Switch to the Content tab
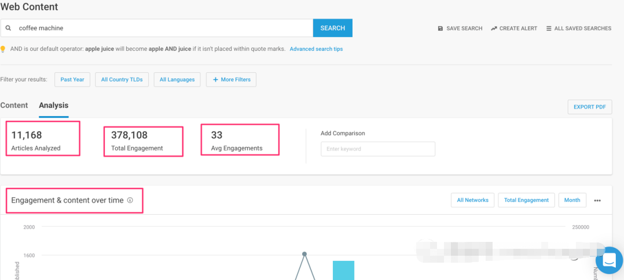Image resolution: width=624 pixels, height=280 pixels. click(x=14, y=105)
